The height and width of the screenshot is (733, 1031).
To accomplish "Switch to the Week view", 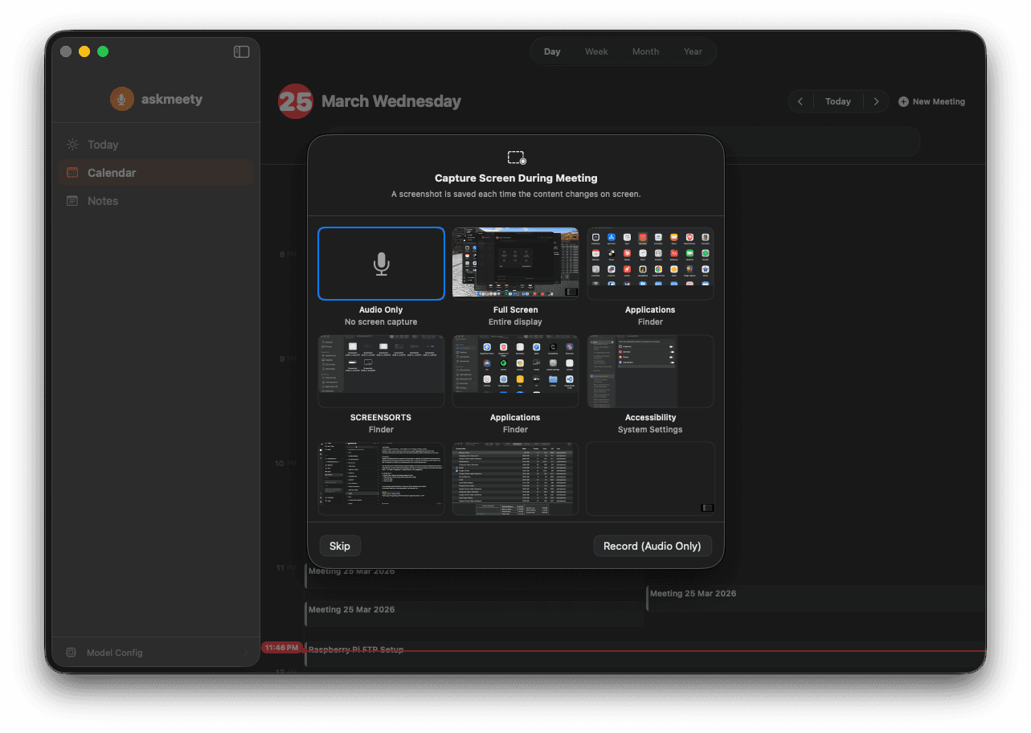I will click(595, 51).
